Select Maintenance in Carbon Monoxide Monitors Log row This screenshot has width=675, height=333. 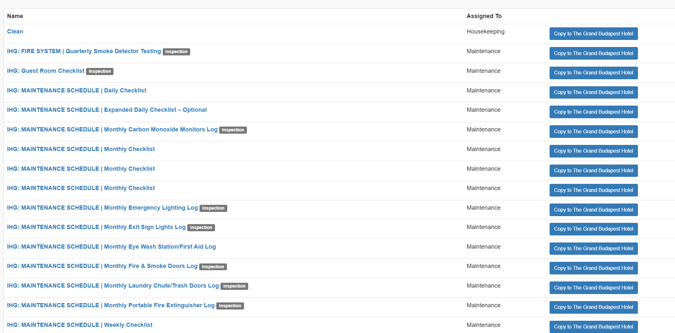(484, 129)
